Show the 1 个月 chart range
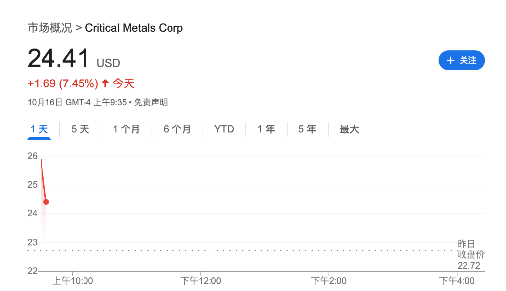This screenshot has height=291, width=506. point(126,129)
